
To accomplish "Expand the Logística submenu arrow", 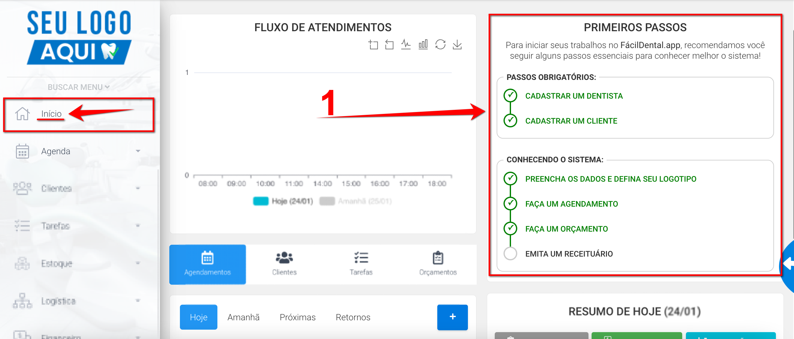I will coord(138,301).
